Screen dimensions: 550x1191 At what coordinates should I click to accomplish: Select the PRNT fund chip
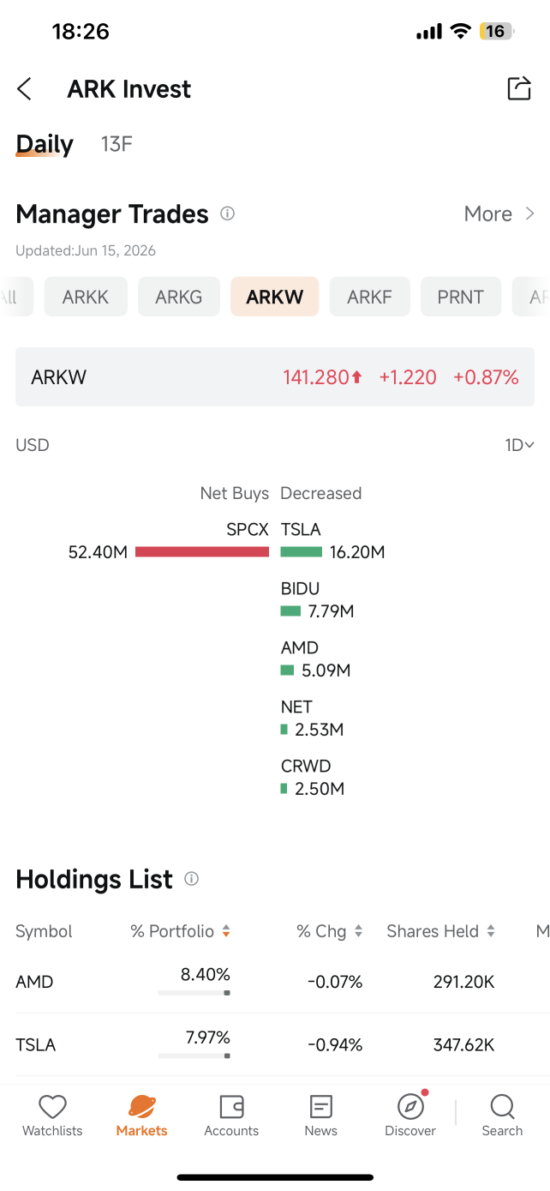(x=461, y=297)
